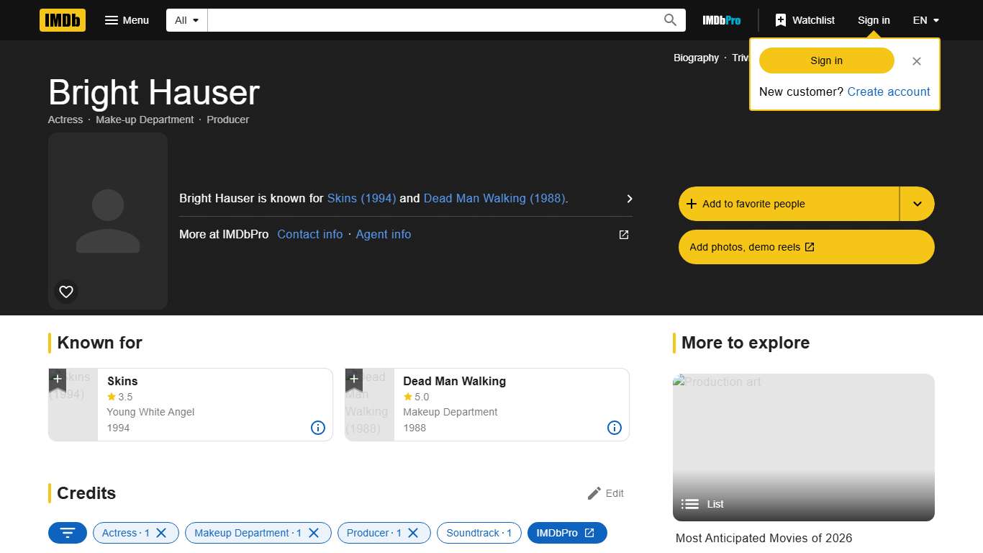Open the Dead Man Walking (1988) link
983x553 pixels.
tap(494, 198)
